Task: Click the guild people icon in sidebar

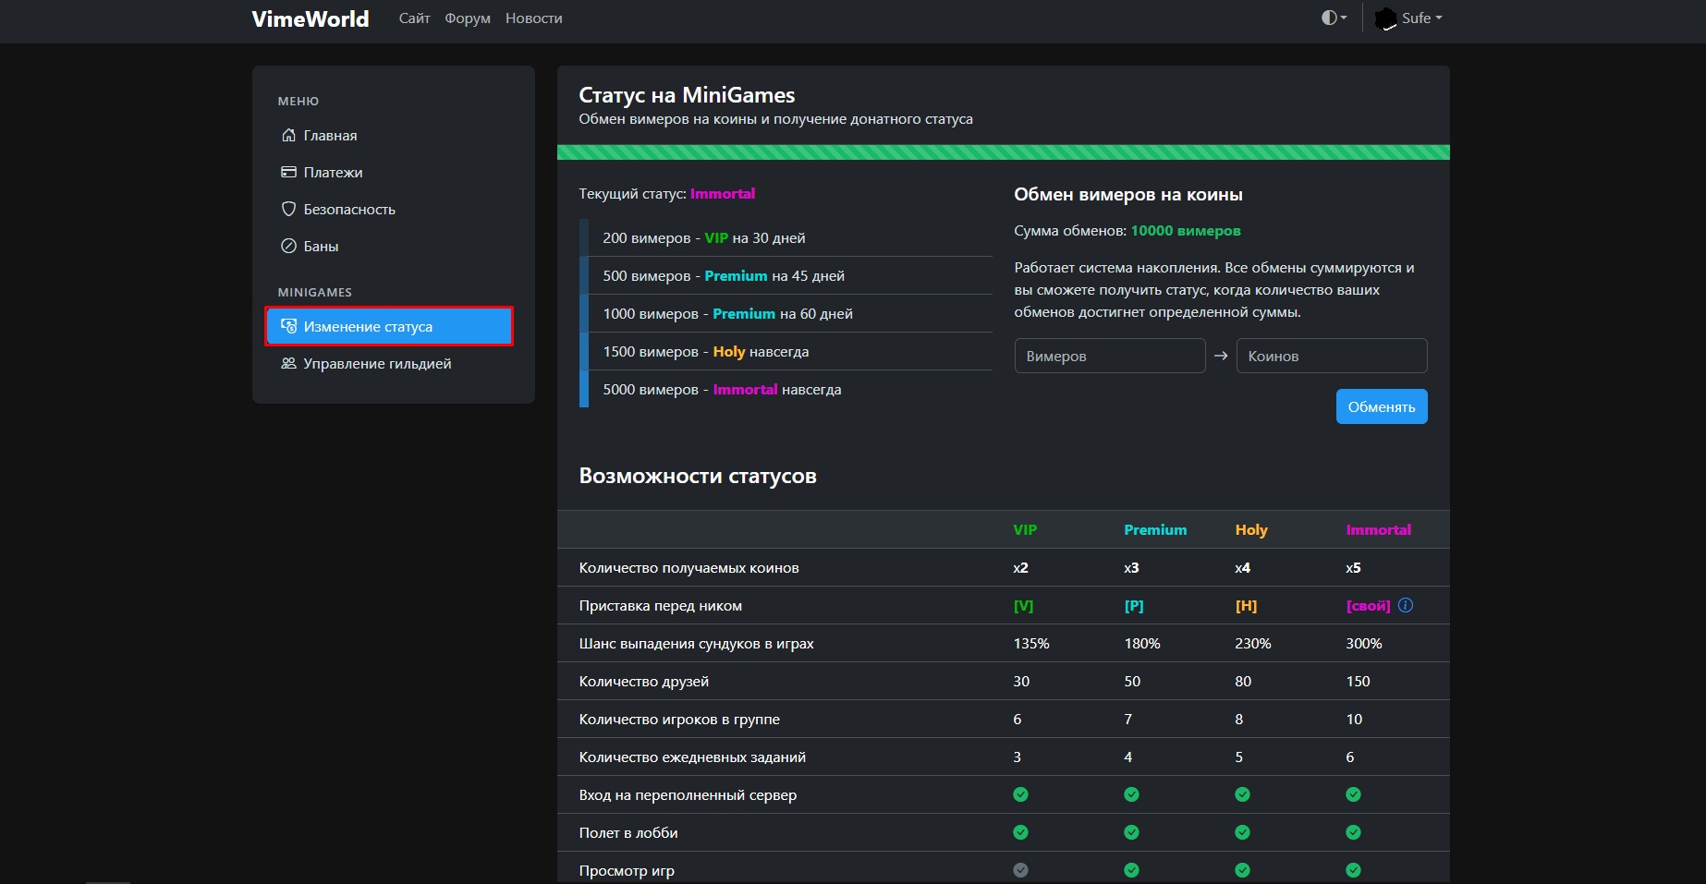Action: tap(288, 363)
